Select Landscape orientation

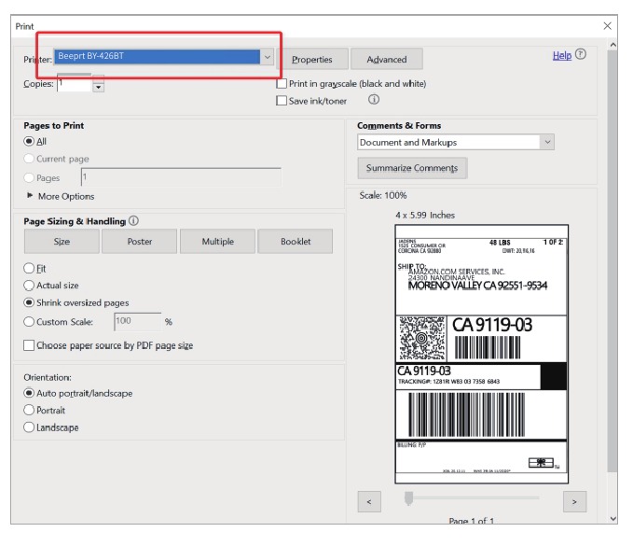[29, 427]
